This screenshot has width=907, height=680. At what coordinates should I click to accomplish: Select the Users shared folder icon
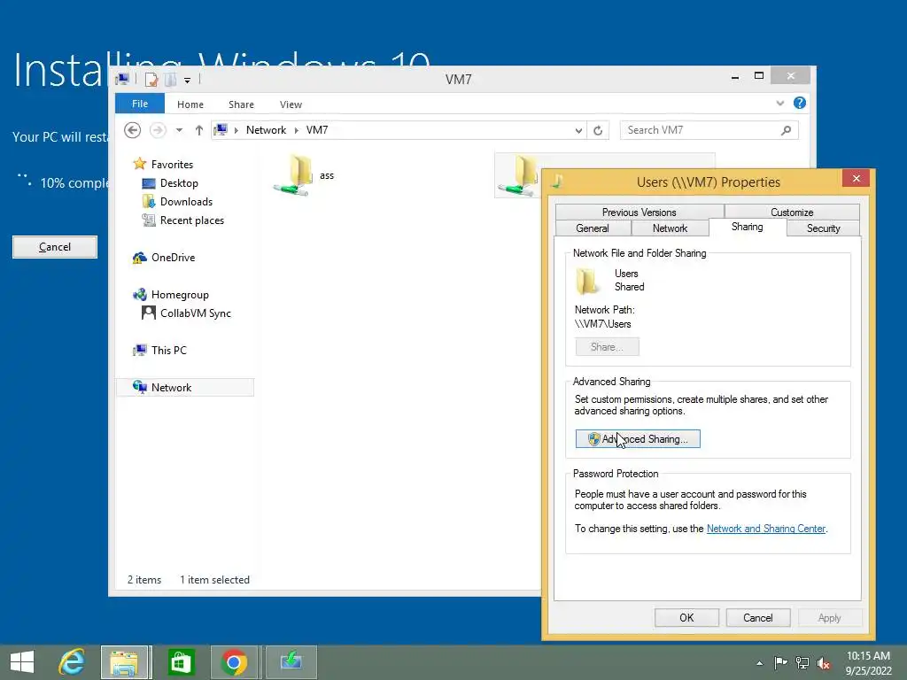pyautogui.click(x=519, y=175)
